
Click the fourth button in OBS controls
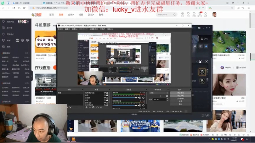coord(180,101)
